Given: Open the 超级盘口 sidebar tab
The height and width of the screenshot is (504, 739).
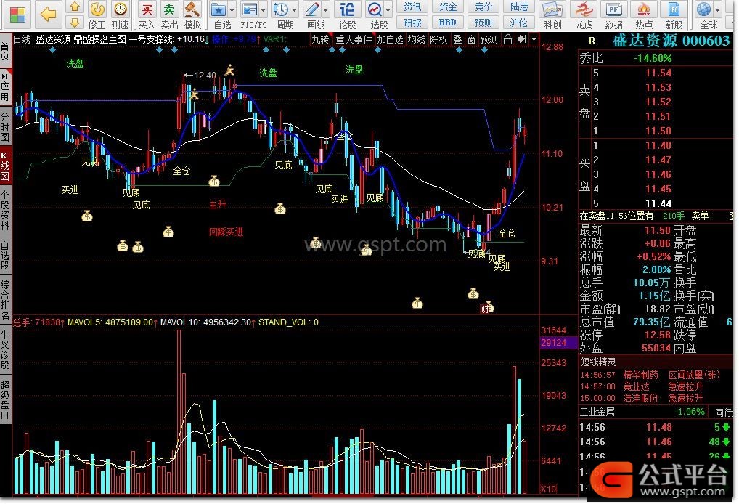Looking at the screenshot, I should click(x=5, y=400).
